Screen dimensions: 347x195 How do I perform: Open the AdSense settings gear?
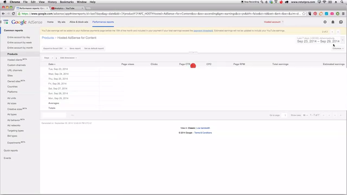pos(325,22)
